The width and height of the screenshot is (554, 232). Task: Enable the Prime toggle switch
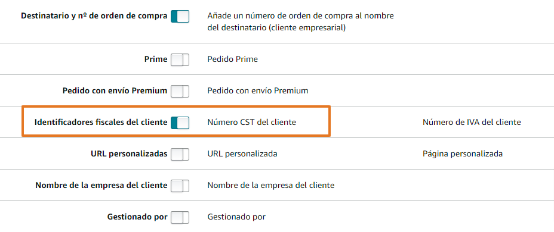[x=180, y=59]
